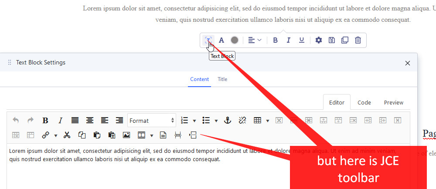Viewport: 436px width, 189px height.
Task: Click the unlink icon
Action: [242, 120]
